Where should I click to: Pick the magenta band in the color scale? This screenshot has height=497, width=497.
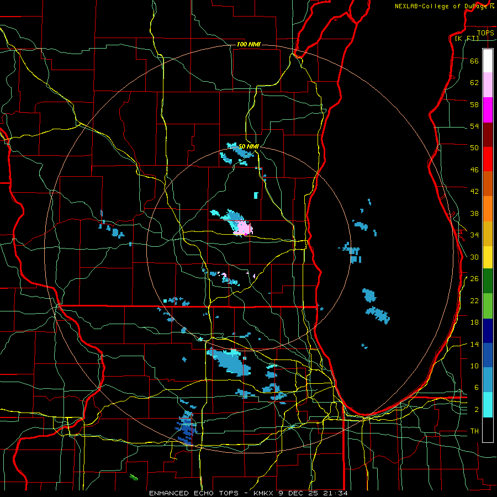(x=488, y=110)
